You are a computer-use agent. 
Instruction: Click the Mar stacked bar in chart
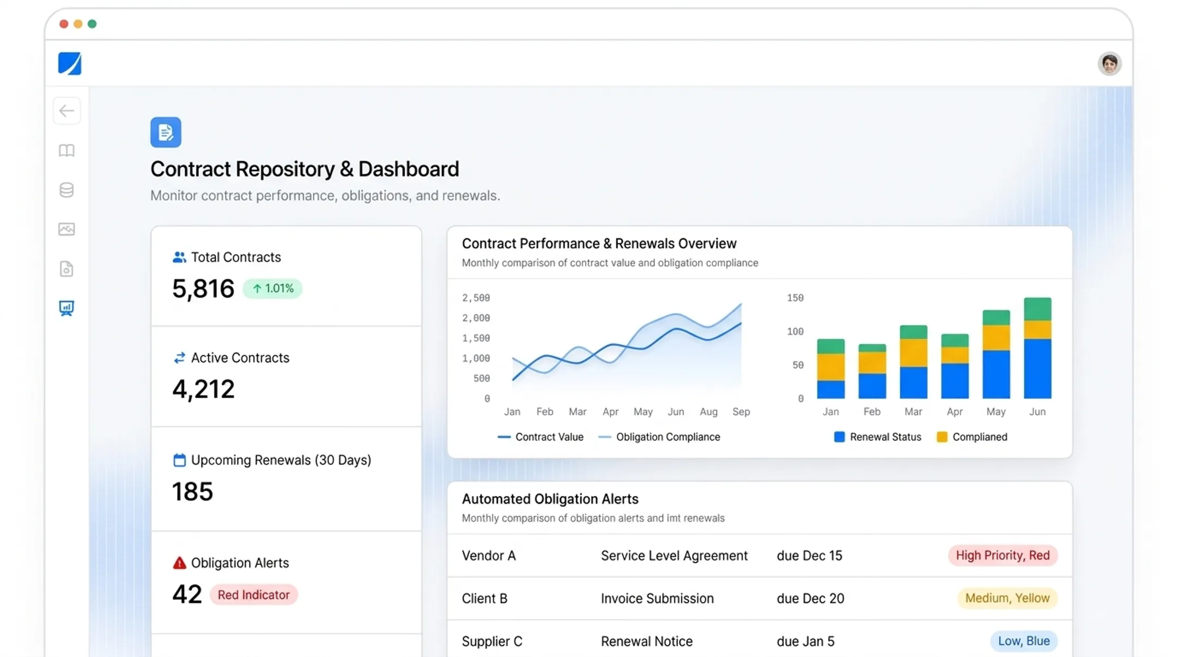pyautogui.click(x=913, y=362)
